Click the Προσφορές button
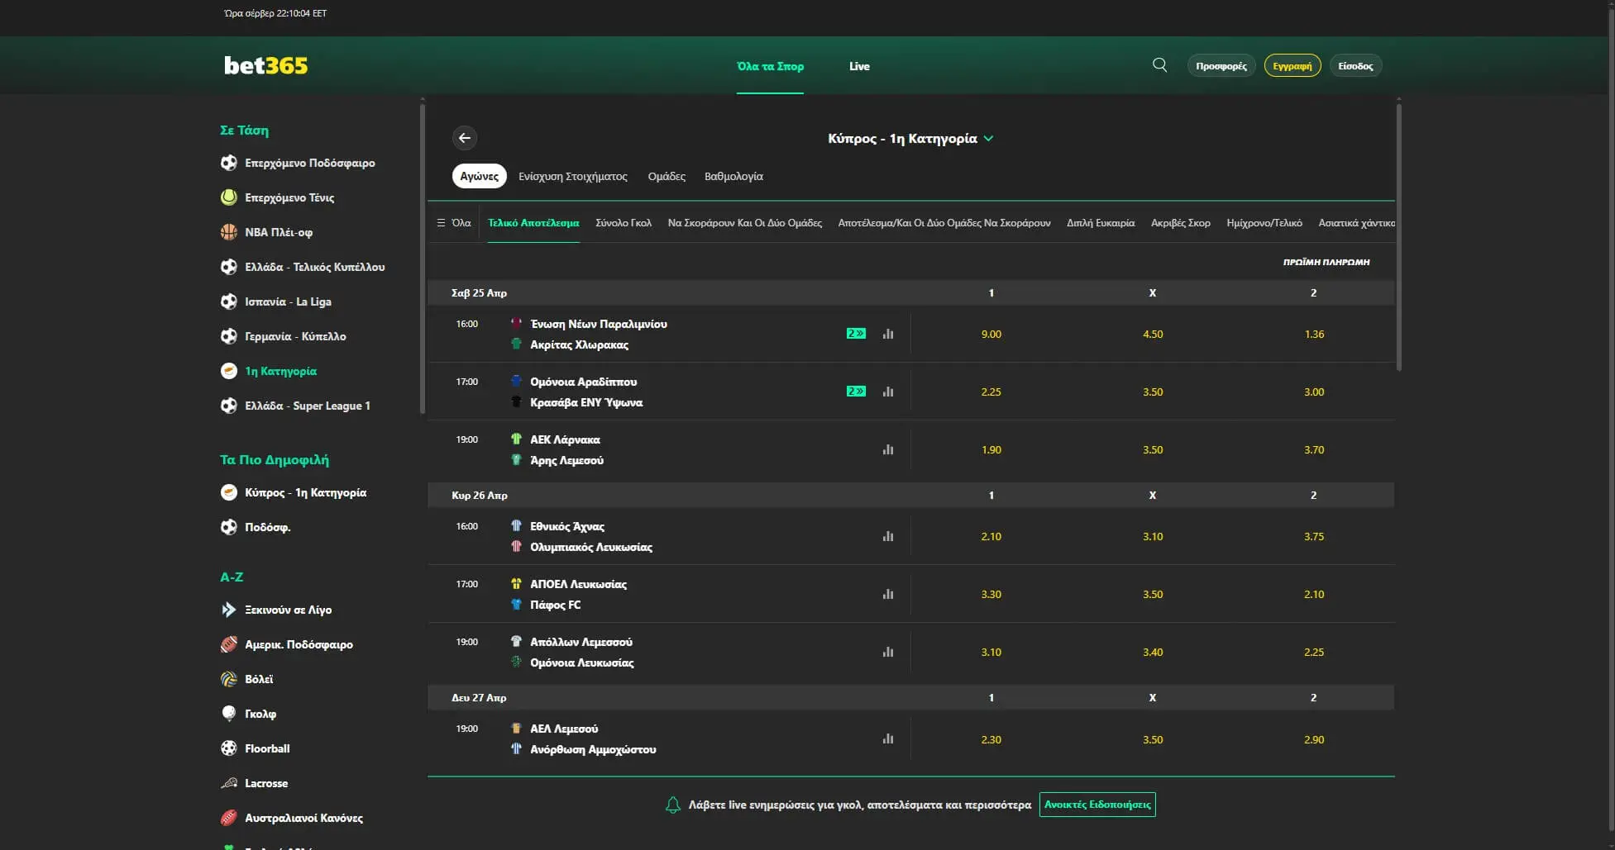The image size is (1615, 850). point(1221,65)
